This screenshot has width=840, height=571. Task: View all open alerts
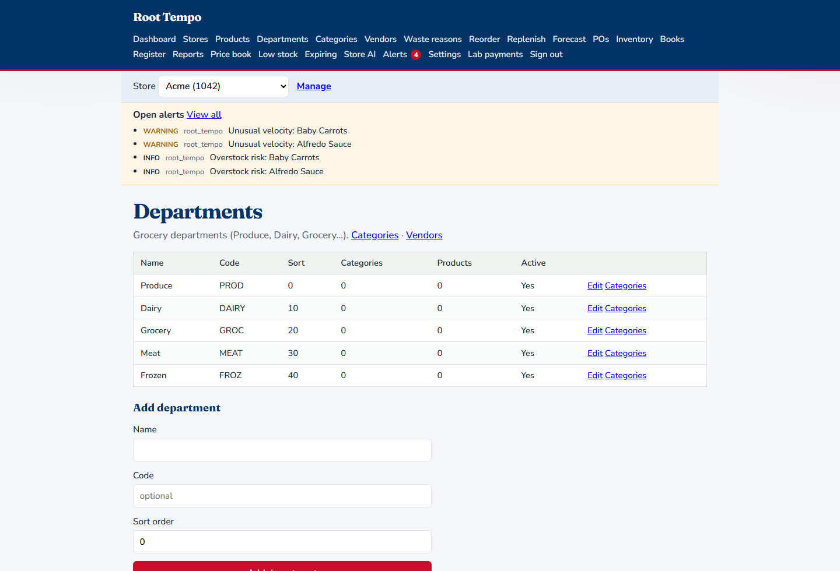tap(204, 115)
